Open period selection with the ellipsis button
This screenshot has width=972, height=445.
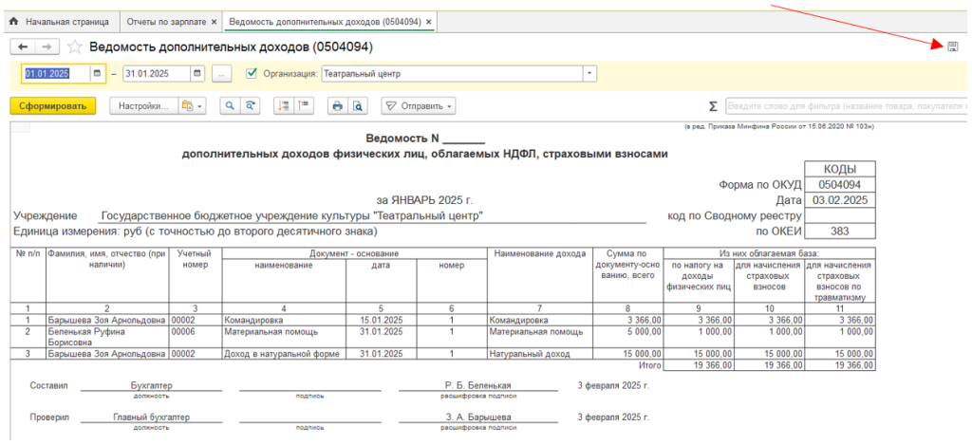click(x=221, y=74)
